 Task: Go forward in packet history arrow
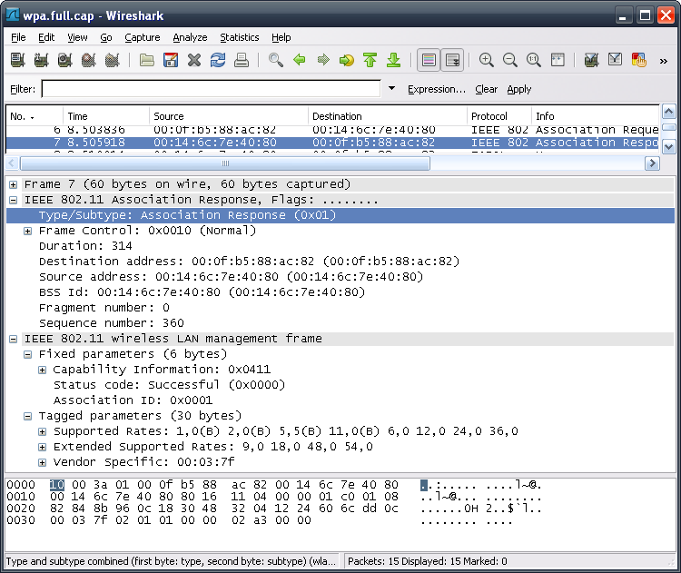(323, 60)
